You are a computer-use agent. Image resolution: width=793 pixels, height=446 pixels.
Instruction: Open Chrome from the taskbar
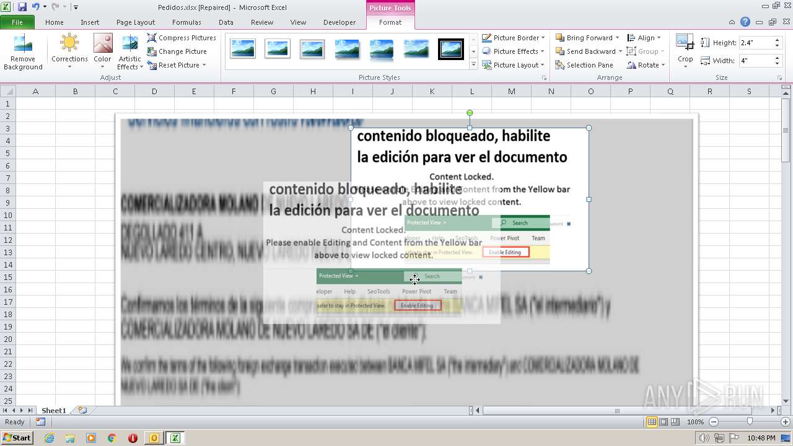coord(112,438)
